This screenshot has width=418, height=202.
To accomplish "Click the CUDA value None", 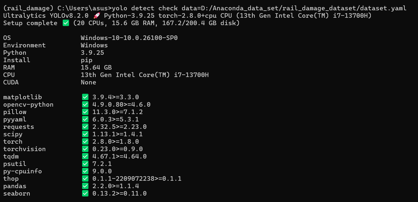I will [89, 82].
